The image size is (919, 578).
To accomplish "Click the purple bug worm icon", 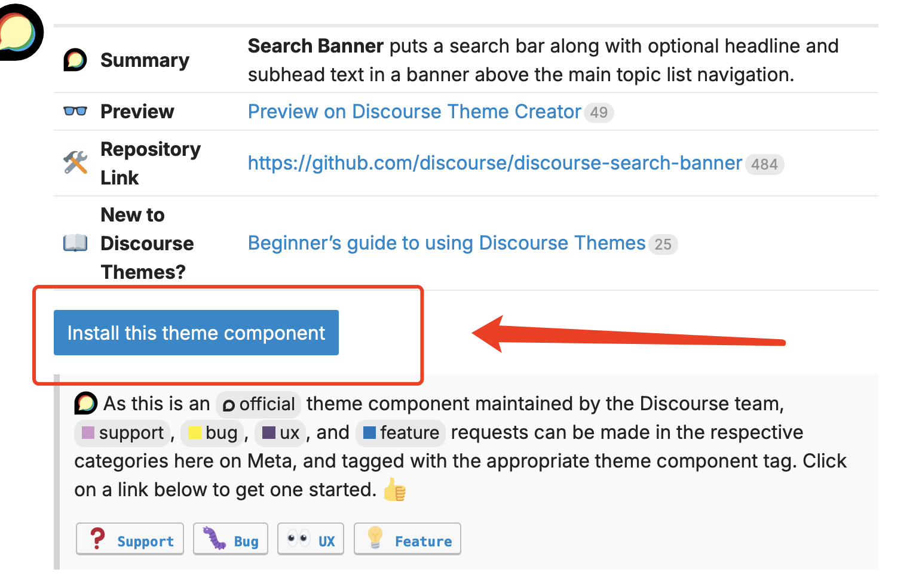I will 214,539.
